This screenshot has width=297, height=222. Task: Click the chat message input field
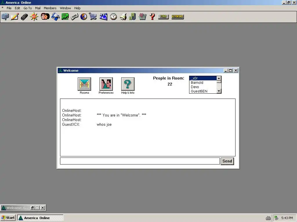click(140, 161)
